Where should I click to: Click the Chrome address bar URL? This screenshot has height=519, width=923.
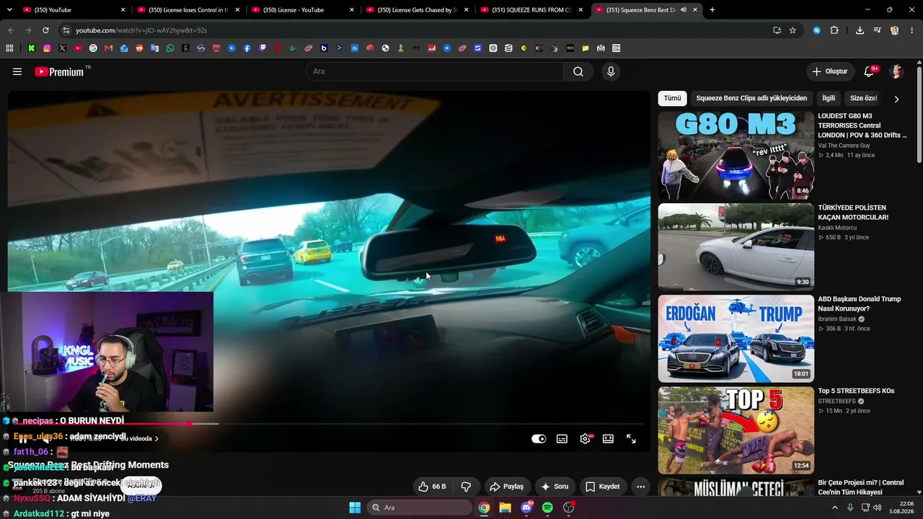point(141,30)
